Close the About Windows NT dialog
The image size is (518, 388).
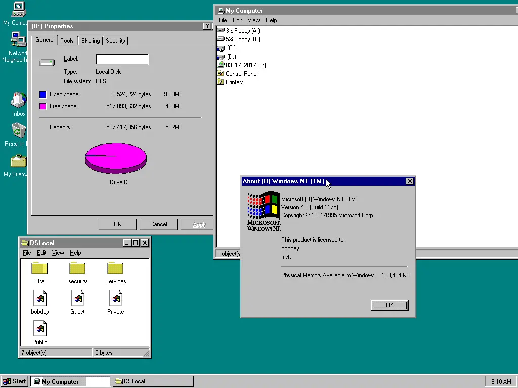point(409,181)
